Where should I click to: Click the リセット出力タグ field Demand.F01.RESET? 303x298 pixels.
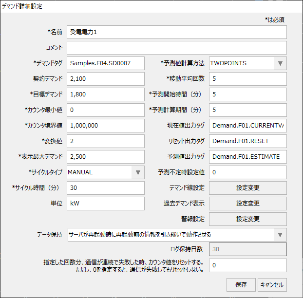coord(247,141)
